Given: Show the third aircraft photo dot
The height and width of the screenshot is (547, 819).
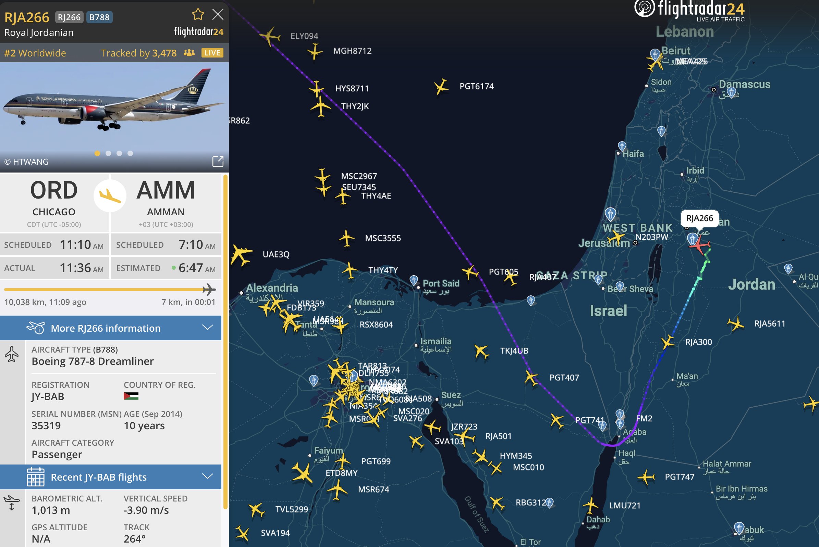Looking at the screenshot, I should 119,153.
